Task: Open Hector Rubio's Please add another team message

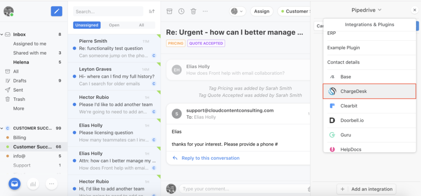Action: tap(114, 105)
